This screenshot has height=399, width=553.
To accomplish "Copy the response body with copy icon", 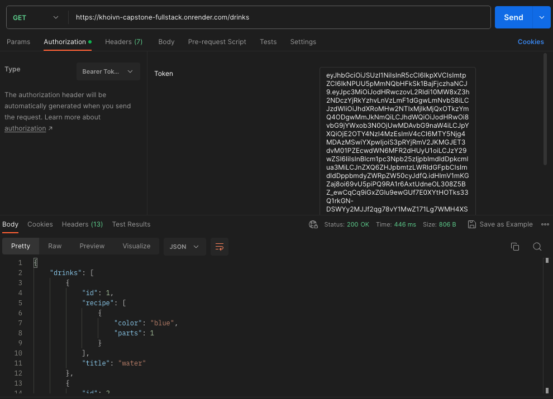I will (x=515, y=247).
